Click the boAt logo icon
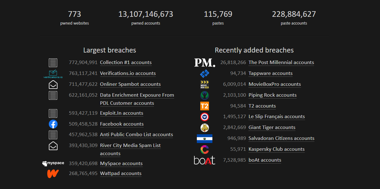The height and width of the screenshot is (189, 380). pyautogui.click(x=205, y=160)
